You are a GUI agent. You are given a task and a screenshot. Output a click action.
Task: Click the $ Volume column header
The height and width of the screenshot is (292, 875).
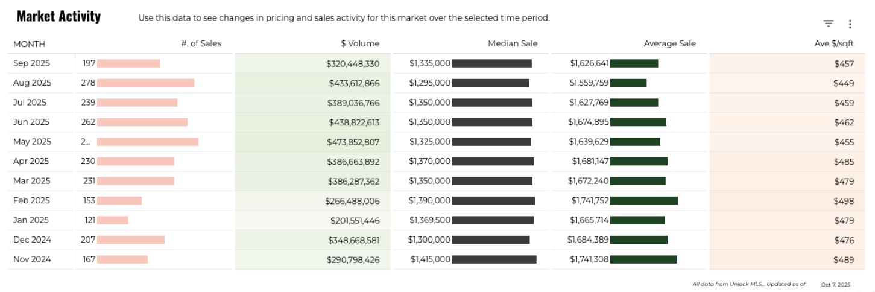pos(359,43)
